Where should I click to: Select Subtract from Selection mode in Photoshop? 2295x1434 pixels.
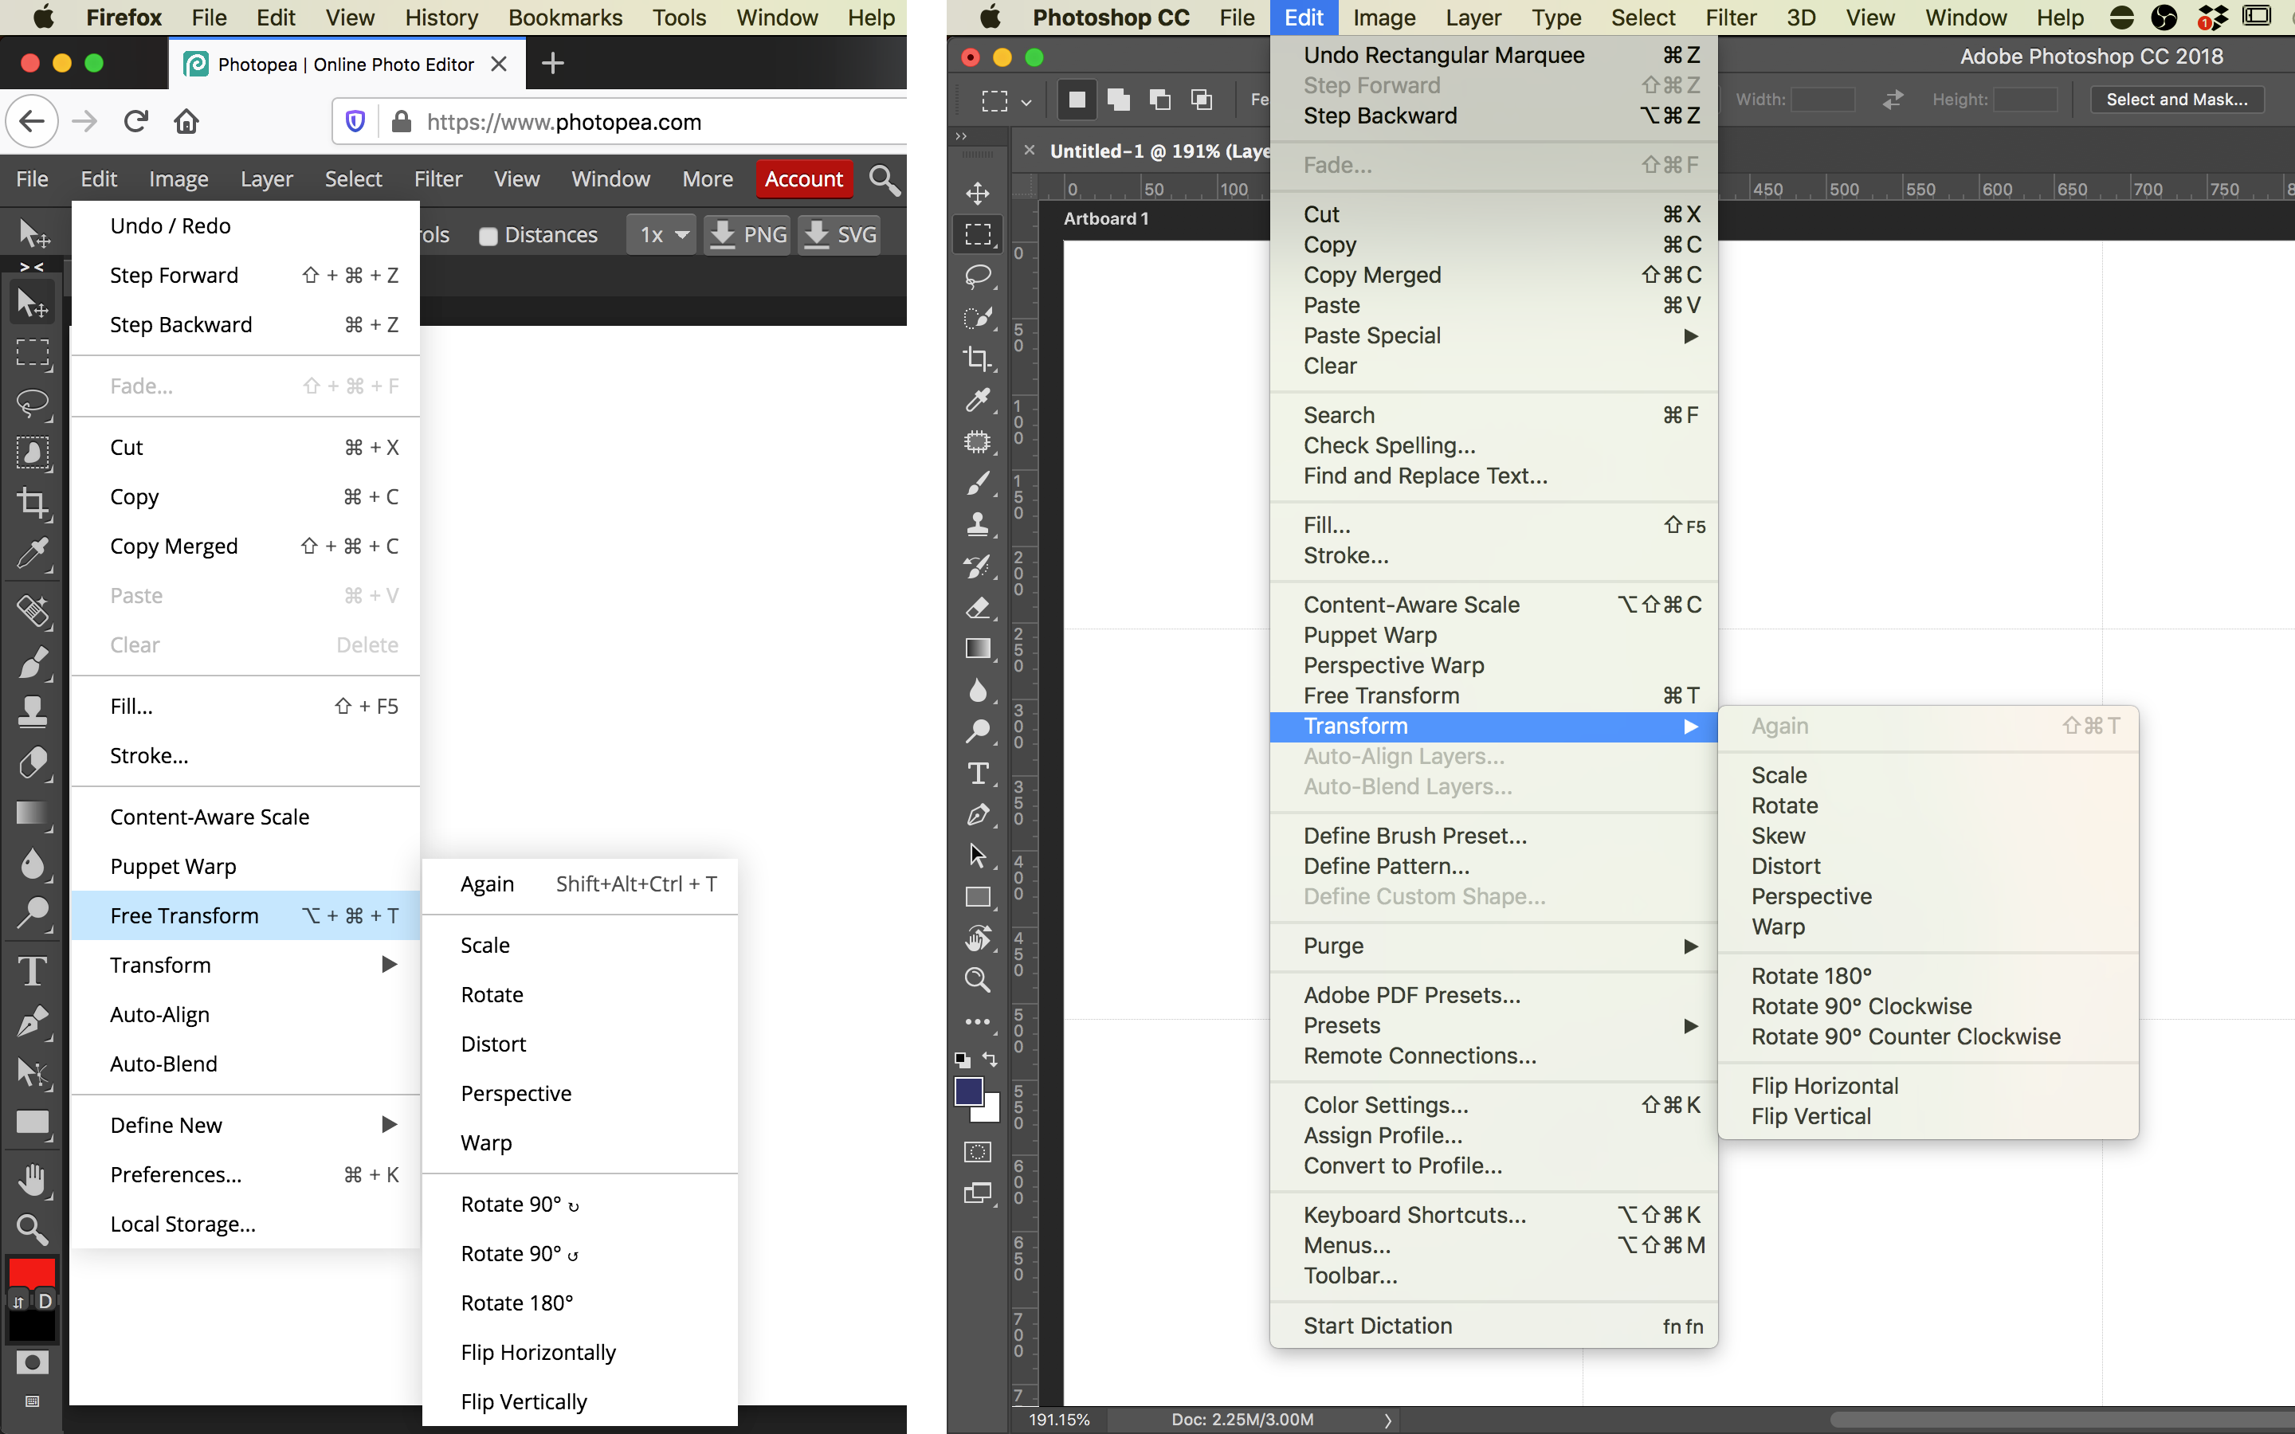1159,100
